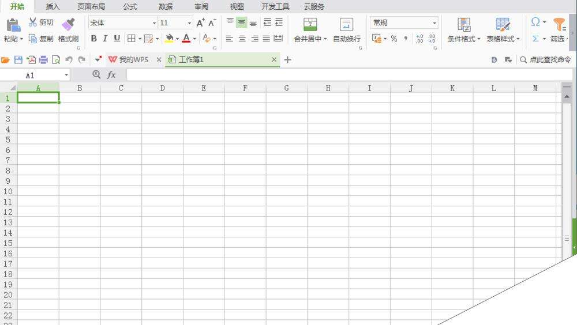This screenshot has width=577, height=325.
Task: Decrease decimal places
Action: 432,38
